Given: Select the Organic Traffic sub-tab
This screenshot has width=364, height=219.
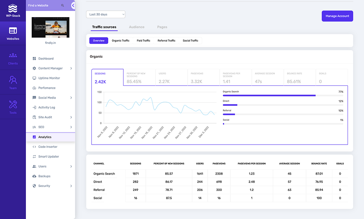Looking at the screenshot, I should 121,41.
